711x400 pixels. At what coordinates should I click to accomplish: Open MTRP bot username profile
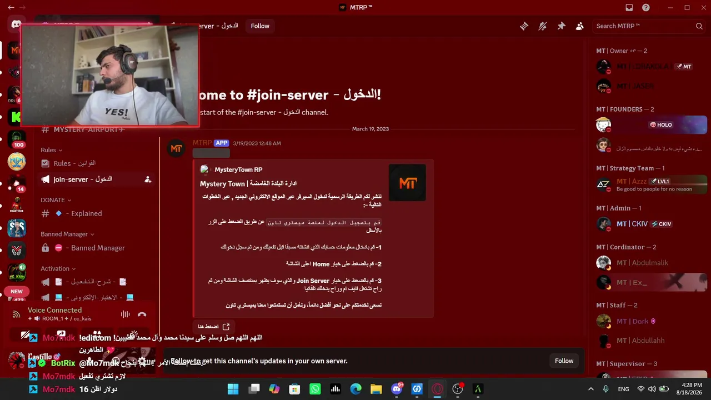[201, 143]
